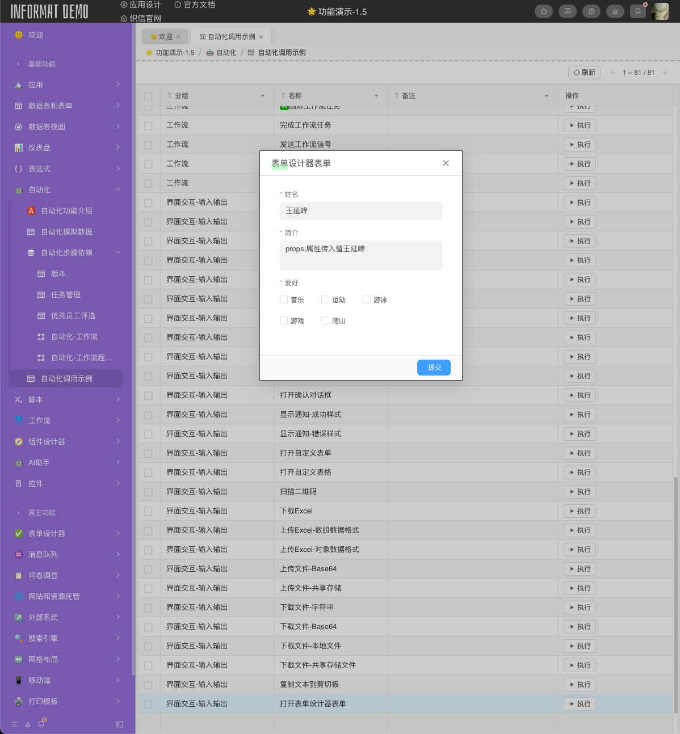The height and width of the screenshot is (734, 680).
Task: Click the help question-mark icon
Action: coord(591,11)
